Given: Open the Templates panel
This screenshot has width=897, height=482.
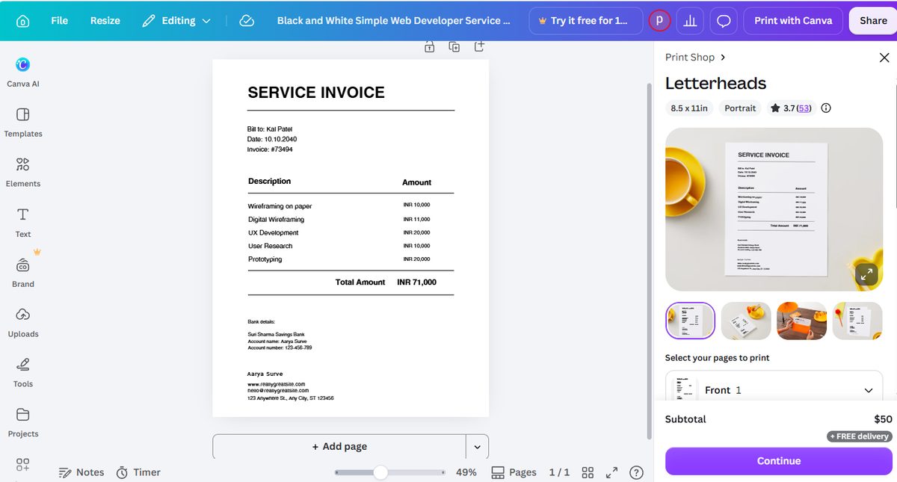Looking at the screenshot, I should 23,122.
